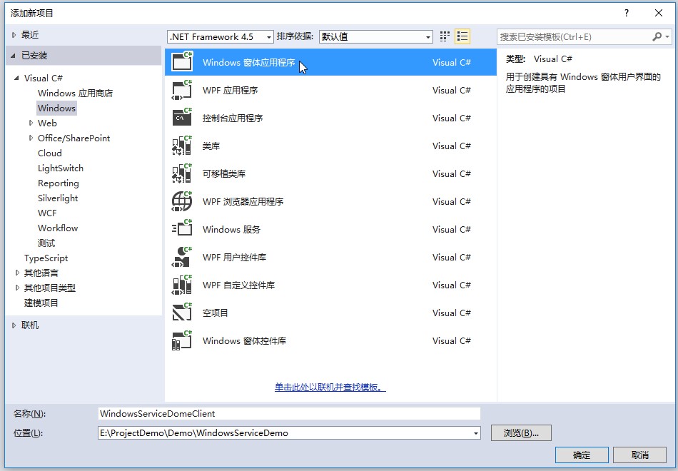Open the online template search link

coord(330,388)
